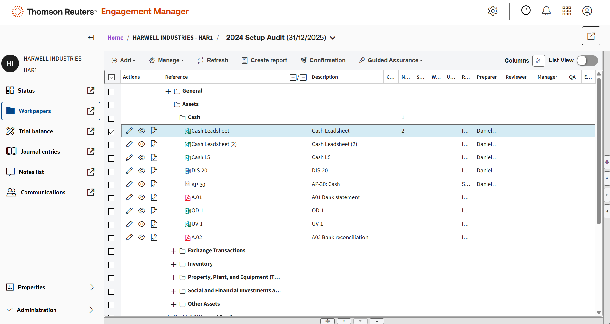Expand the General folder
This screenshot has height=324, width=610.
point(168,91)
